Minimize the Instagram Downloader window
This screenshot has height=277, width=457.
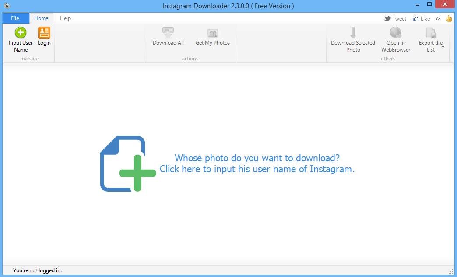418,4
